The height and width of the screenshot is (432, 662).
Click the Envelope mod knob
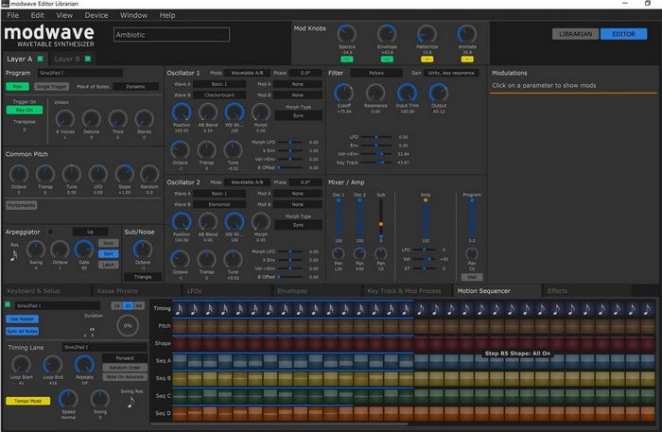[x=387, y=34]
